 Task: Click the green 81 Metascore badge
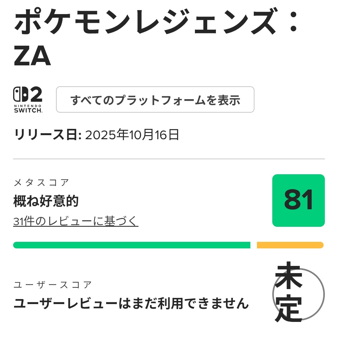(298, 200)
